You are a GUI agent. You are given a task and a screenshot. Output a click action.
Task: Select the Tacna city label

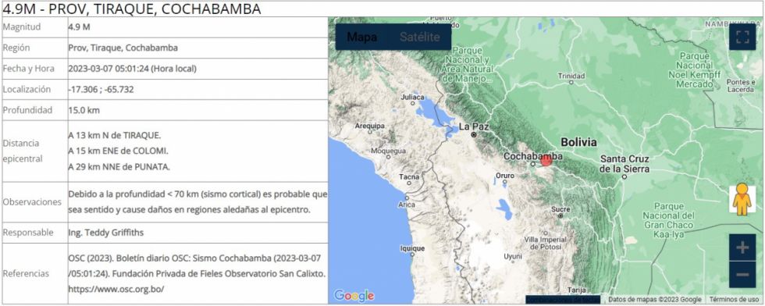pos(409,176)
